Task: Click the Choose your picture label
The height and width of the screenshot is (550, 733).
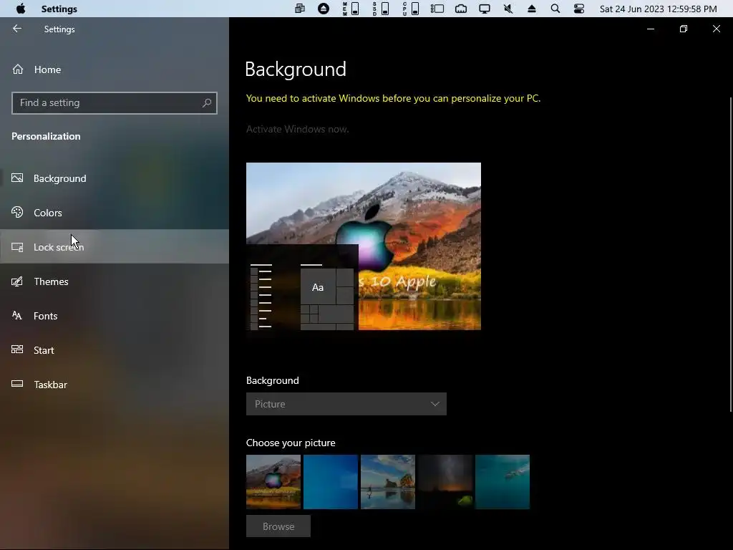Action: tap(291, 443)
